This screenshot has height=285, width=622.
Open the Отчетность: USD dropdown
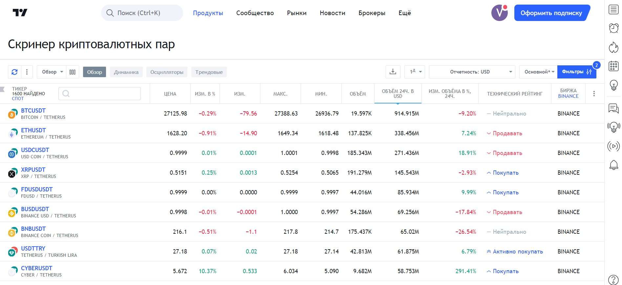click(472, 72)
